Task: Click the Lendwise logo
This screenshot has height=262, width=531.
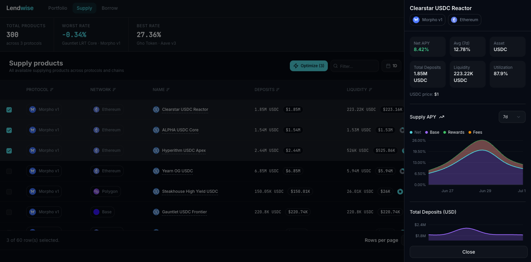Action: (x=20, y=8)
